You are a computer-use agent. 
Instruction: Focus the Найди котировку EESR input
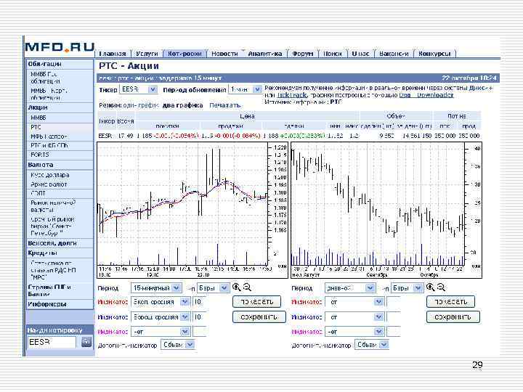pyautogui.click(x=52, y=342)
